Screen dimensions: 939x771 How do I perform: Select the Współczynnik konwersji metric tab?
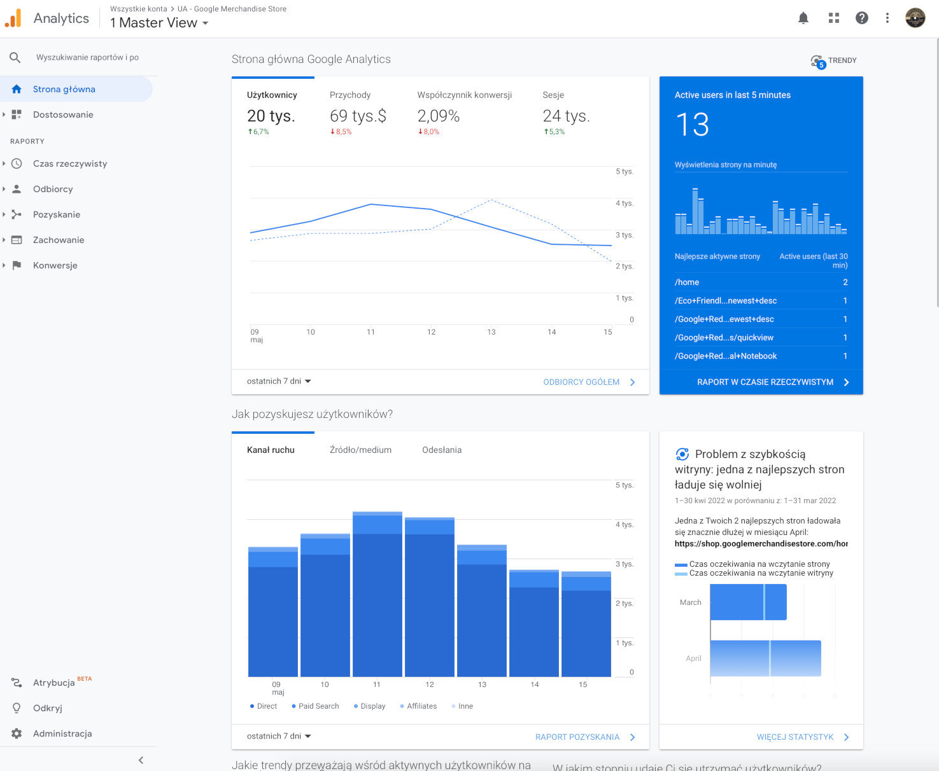coord(465,113)
